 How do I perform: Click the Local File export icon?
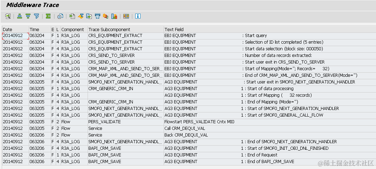pyautogui.click(x=89, y=16)
